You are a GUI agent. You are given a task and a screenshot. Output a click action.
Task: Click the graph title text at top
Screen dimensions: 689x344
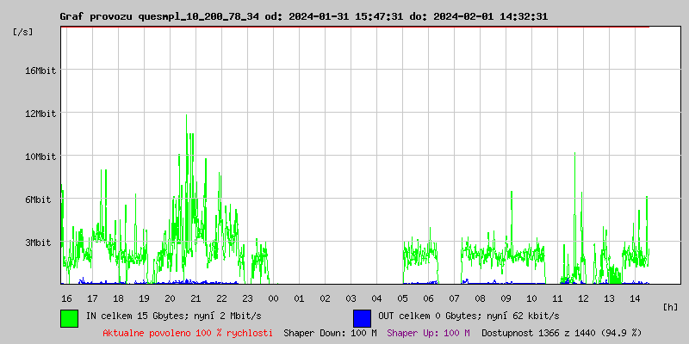[303, 16]
